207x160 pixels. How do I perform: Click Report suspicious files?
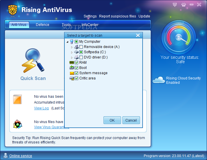click(x=117, y=16)
